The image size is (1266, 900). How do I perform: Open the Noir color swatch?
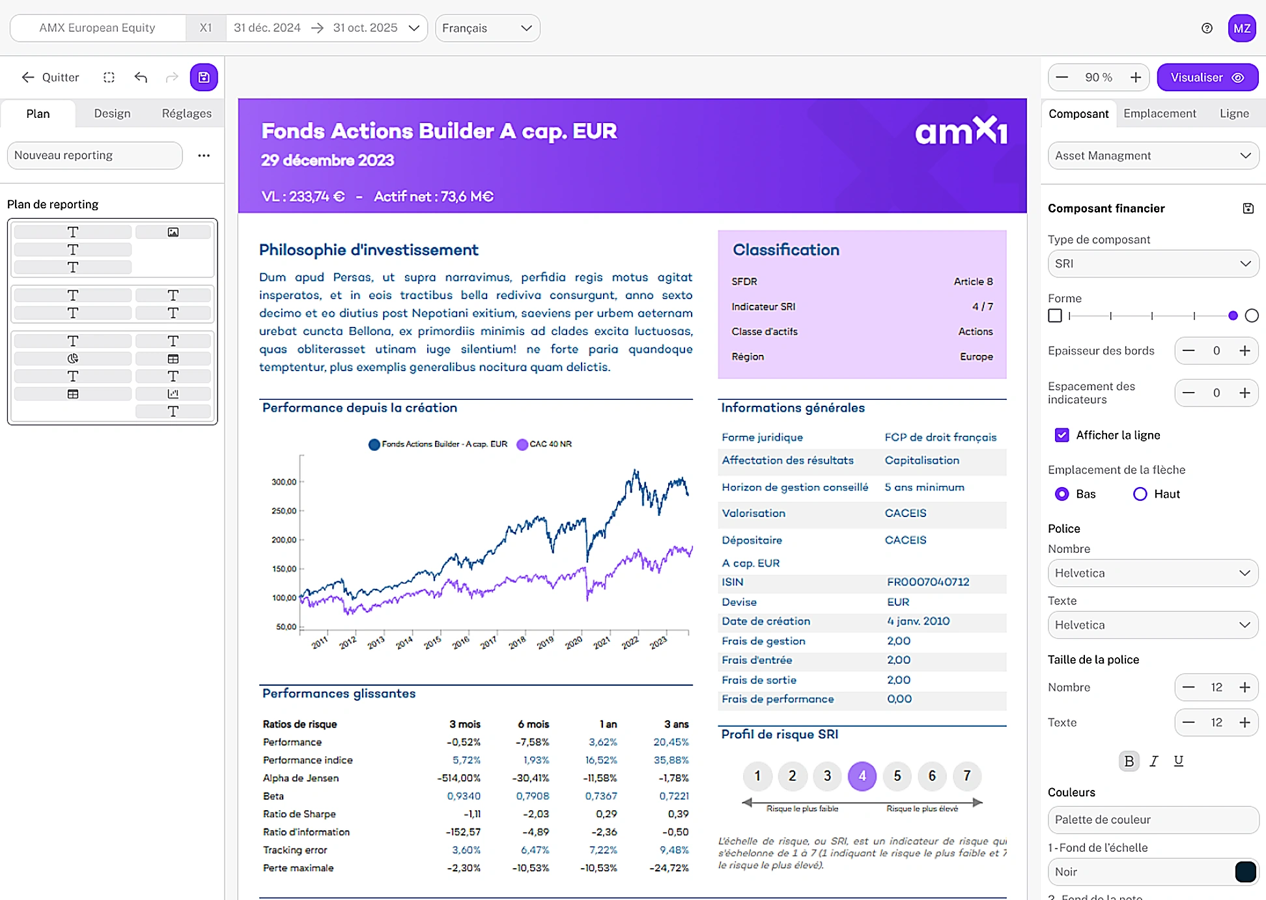(x=1245, y=872)
